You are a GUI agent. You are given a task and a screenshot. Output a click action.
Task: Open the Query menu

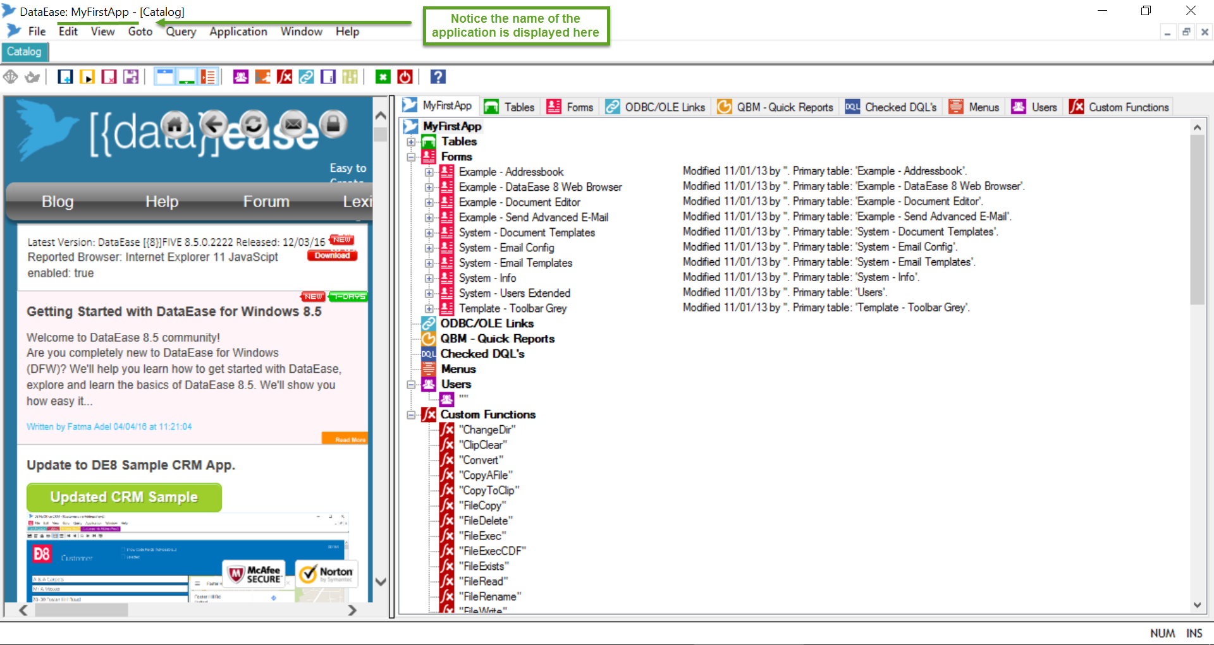(x=181, y=32)
